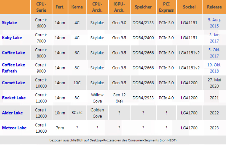Screen dimensions: 226x145
Task: Open the 3. Jan 2017 release link
Action: point(214,38)
